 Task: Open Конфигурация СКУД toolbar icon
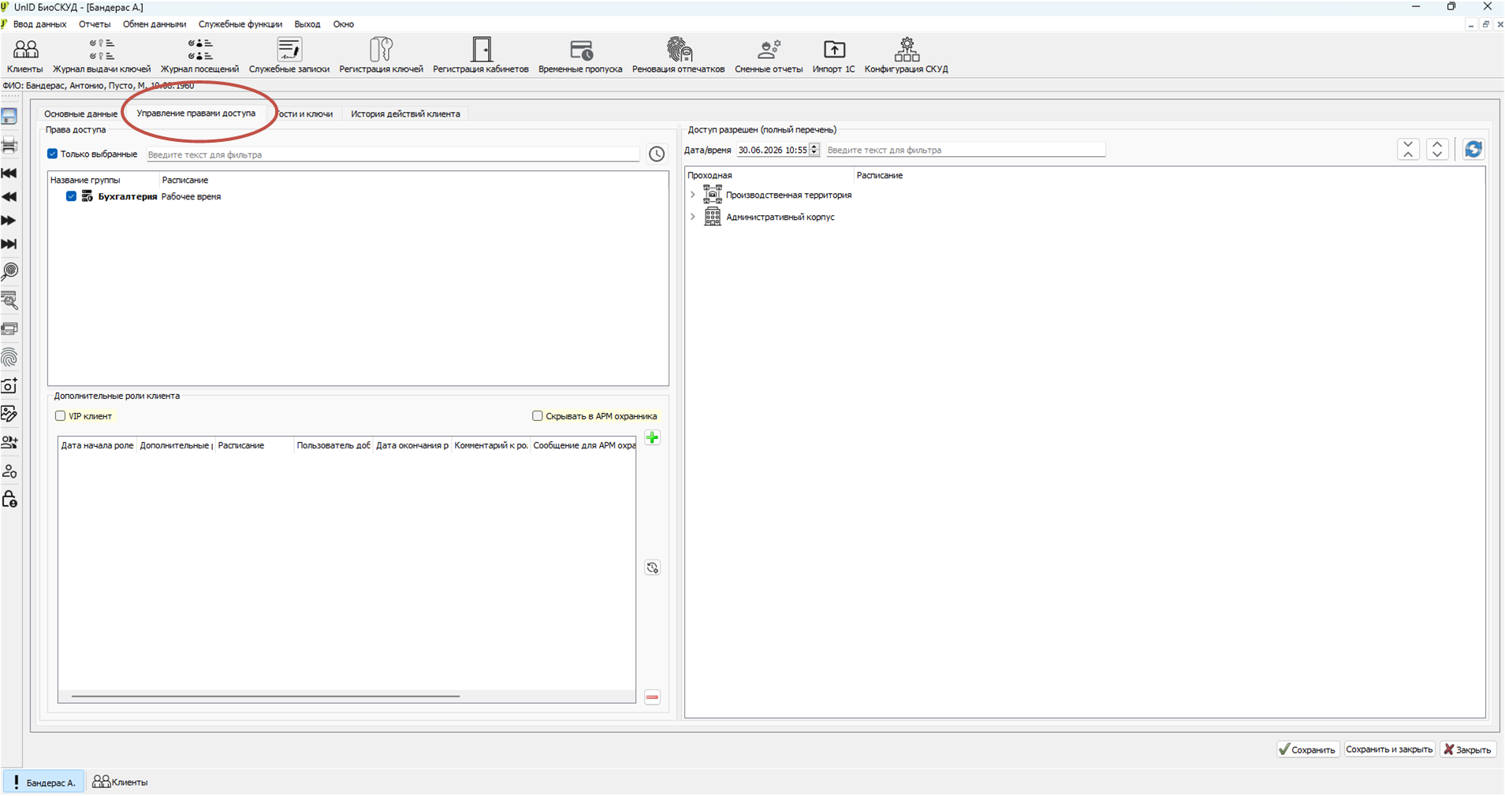pos(906,55)
